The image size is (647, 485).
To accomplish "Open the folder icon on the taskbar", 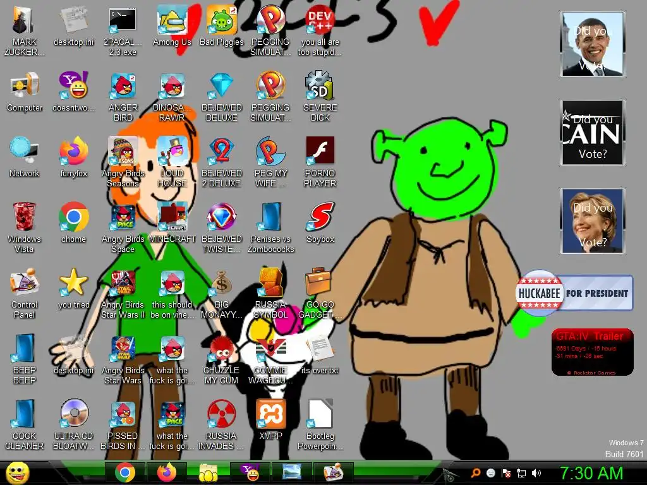I will (209, 472).
